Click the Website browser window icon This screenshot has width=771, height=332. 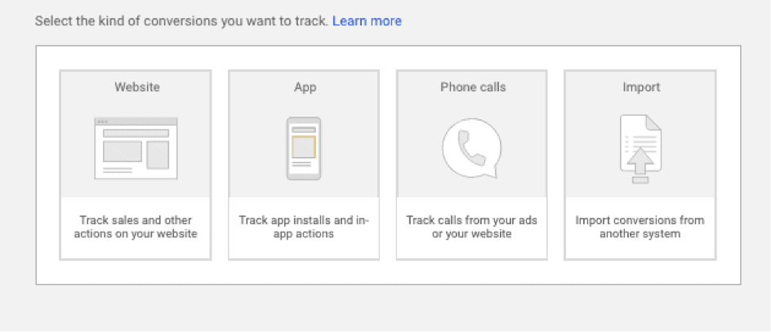pos(136,148)
